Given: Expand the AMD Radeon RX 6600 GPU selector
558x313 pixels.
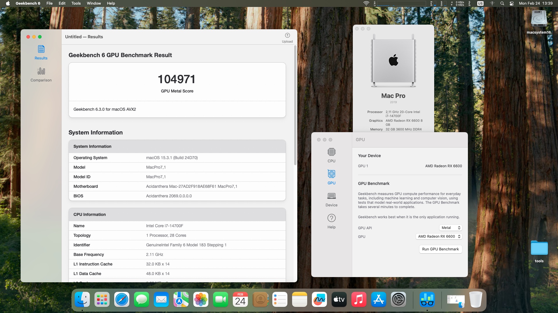Looking at the screenshot, I should coord(439,236).
